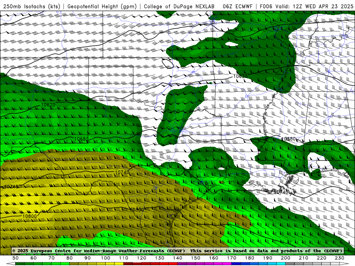Click the 'Geopotential Height (gpm)' header label
The height and width of the screenshot is (266, 355).
point(102,6)
